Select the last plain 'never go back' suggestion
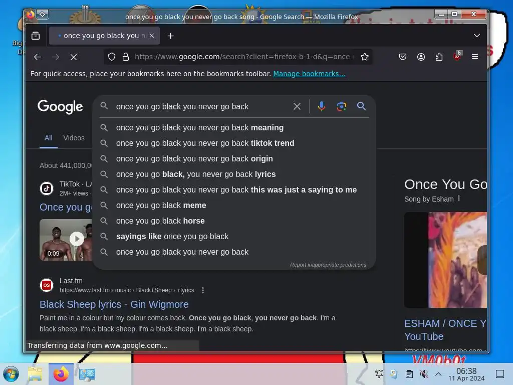 234,252
